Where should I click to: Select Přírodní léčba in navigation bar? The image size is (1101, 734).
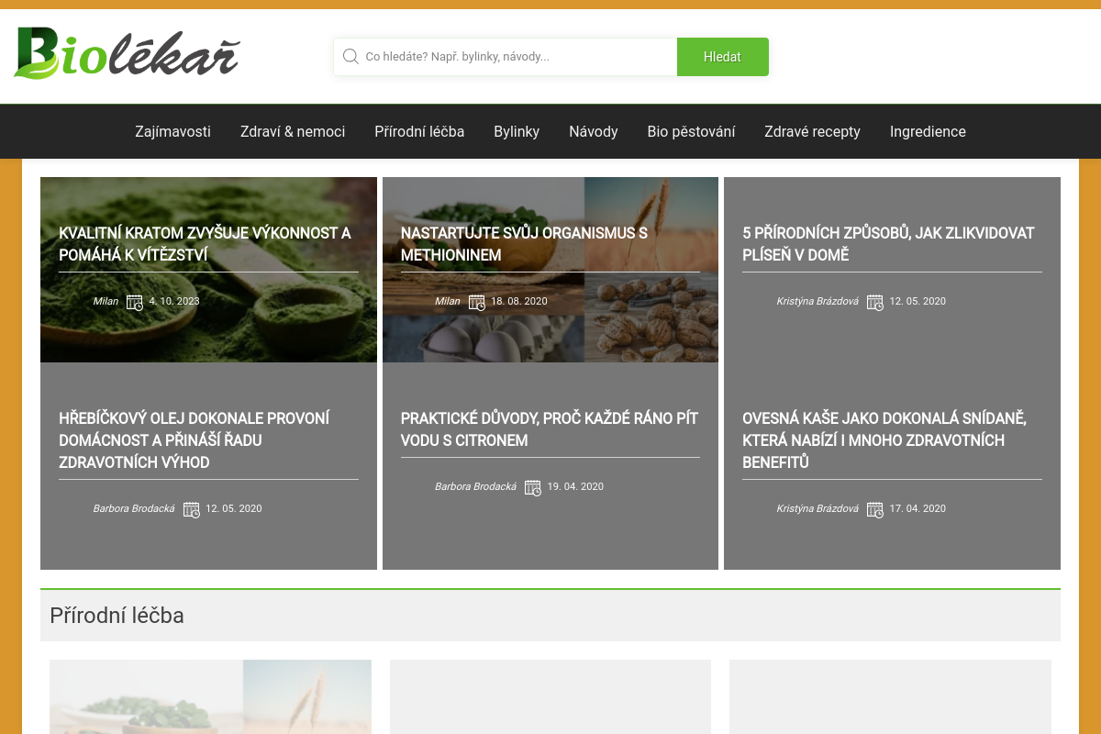(419, 131)
